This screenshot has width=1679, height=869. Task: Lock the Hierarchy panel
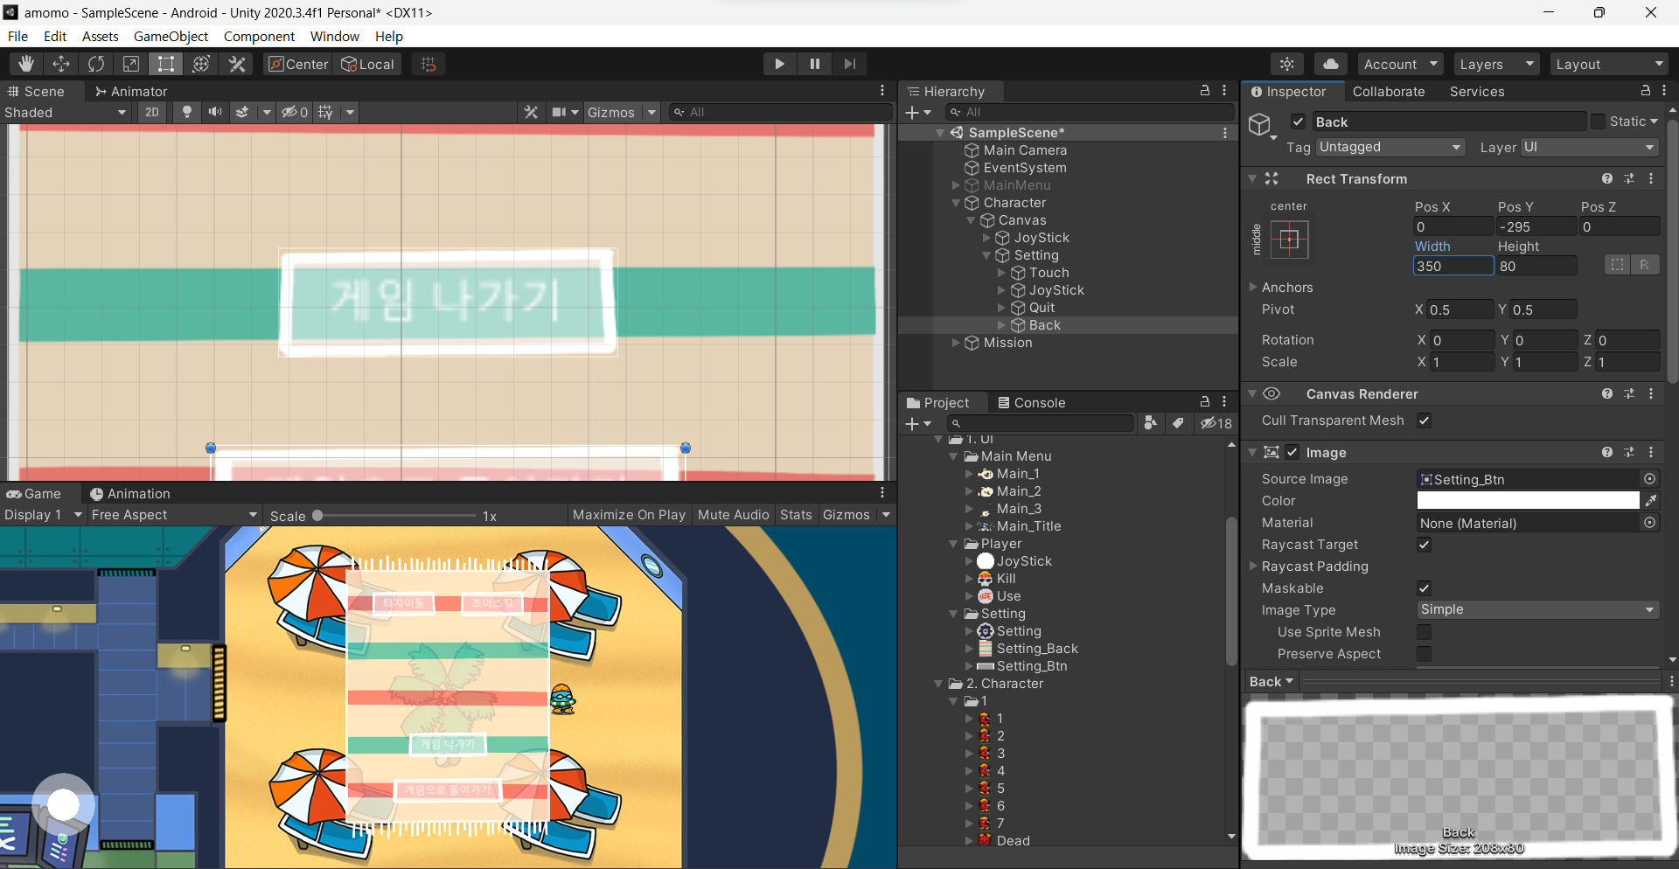[1204, 91]
